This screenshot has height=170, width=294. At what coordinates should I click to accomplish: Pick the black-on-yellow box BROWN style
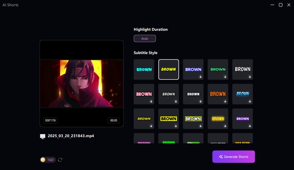(169, 119)
